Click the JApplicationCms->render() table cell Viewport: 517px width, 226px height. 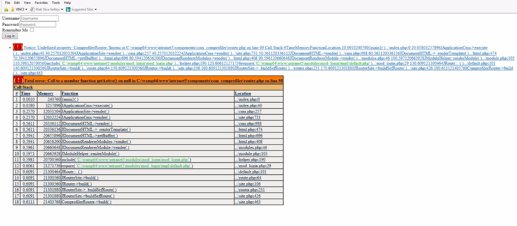point(148,117)
